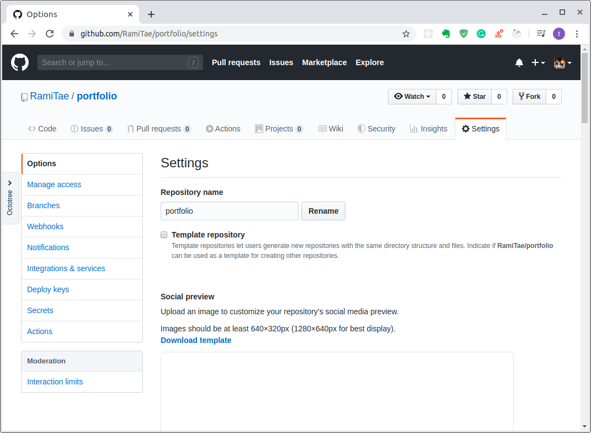Open Branches settings

(x=82, y=205)
